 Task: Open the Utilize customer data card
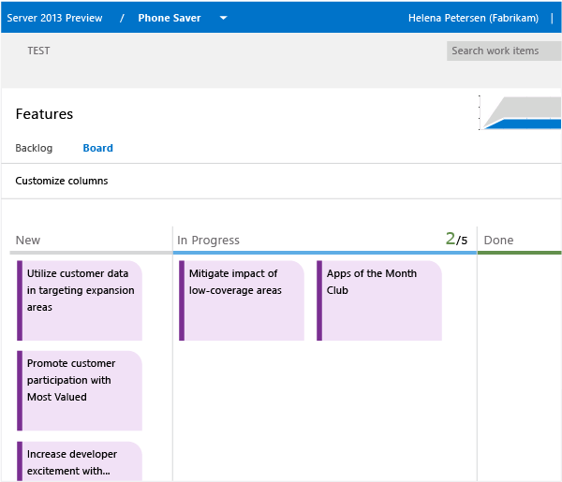81,299
